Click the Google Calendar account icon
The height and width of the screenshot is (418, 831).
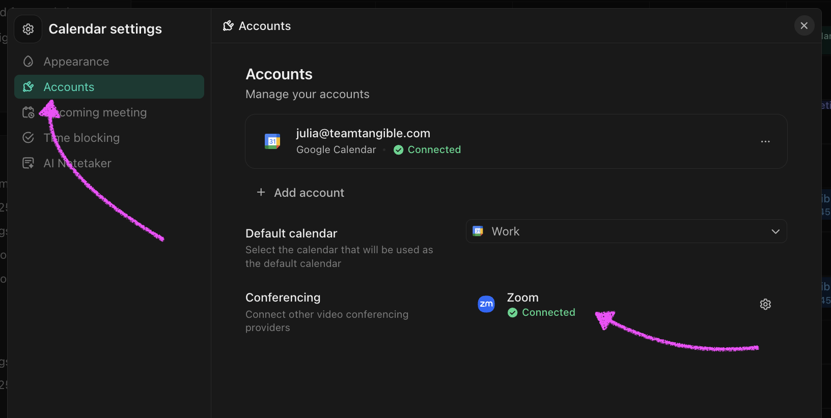[272, 141]
